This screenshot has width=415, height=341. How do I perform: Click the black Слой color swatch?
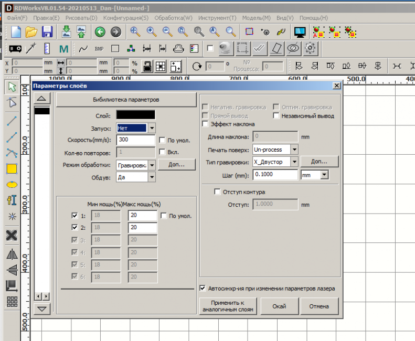[x=135, y=115]
